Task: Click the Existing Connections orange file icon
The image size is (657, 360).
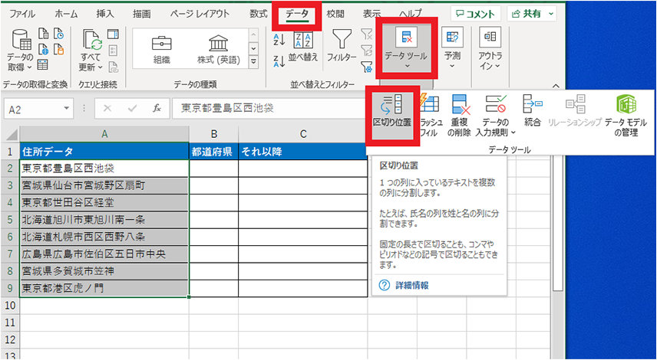Action: pos(59,50)
